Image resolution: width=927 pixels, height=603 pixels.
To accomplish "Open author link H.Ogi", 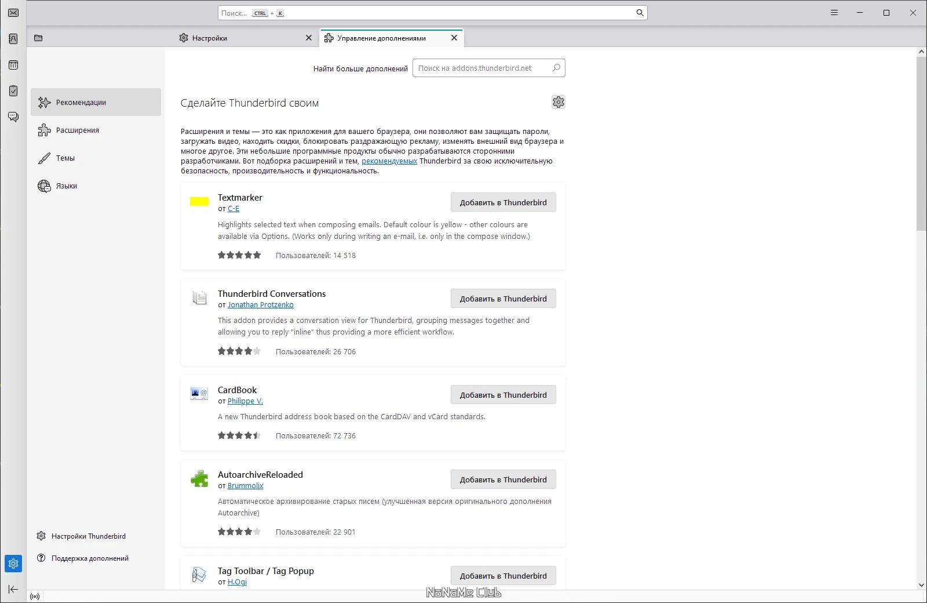I will [x=237, y=582].
